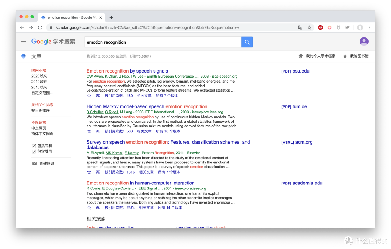Cite the Survey on speech emotion paper

(98, 172)
